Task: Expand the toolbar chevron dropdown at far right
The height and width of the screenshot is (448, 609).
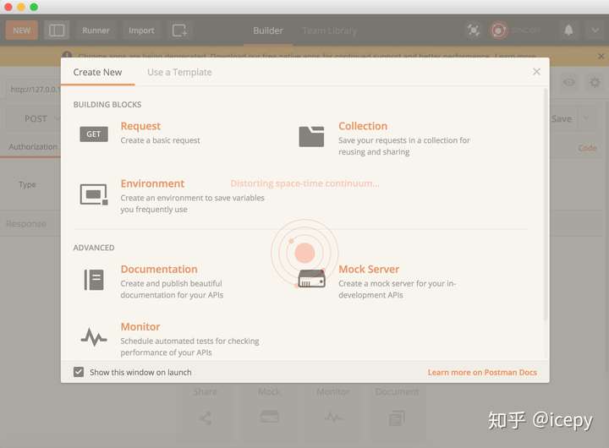Action: coord(595,30)
